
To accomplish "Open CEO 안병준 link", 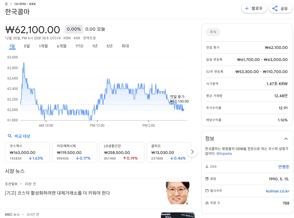I will tap(284, 167).
